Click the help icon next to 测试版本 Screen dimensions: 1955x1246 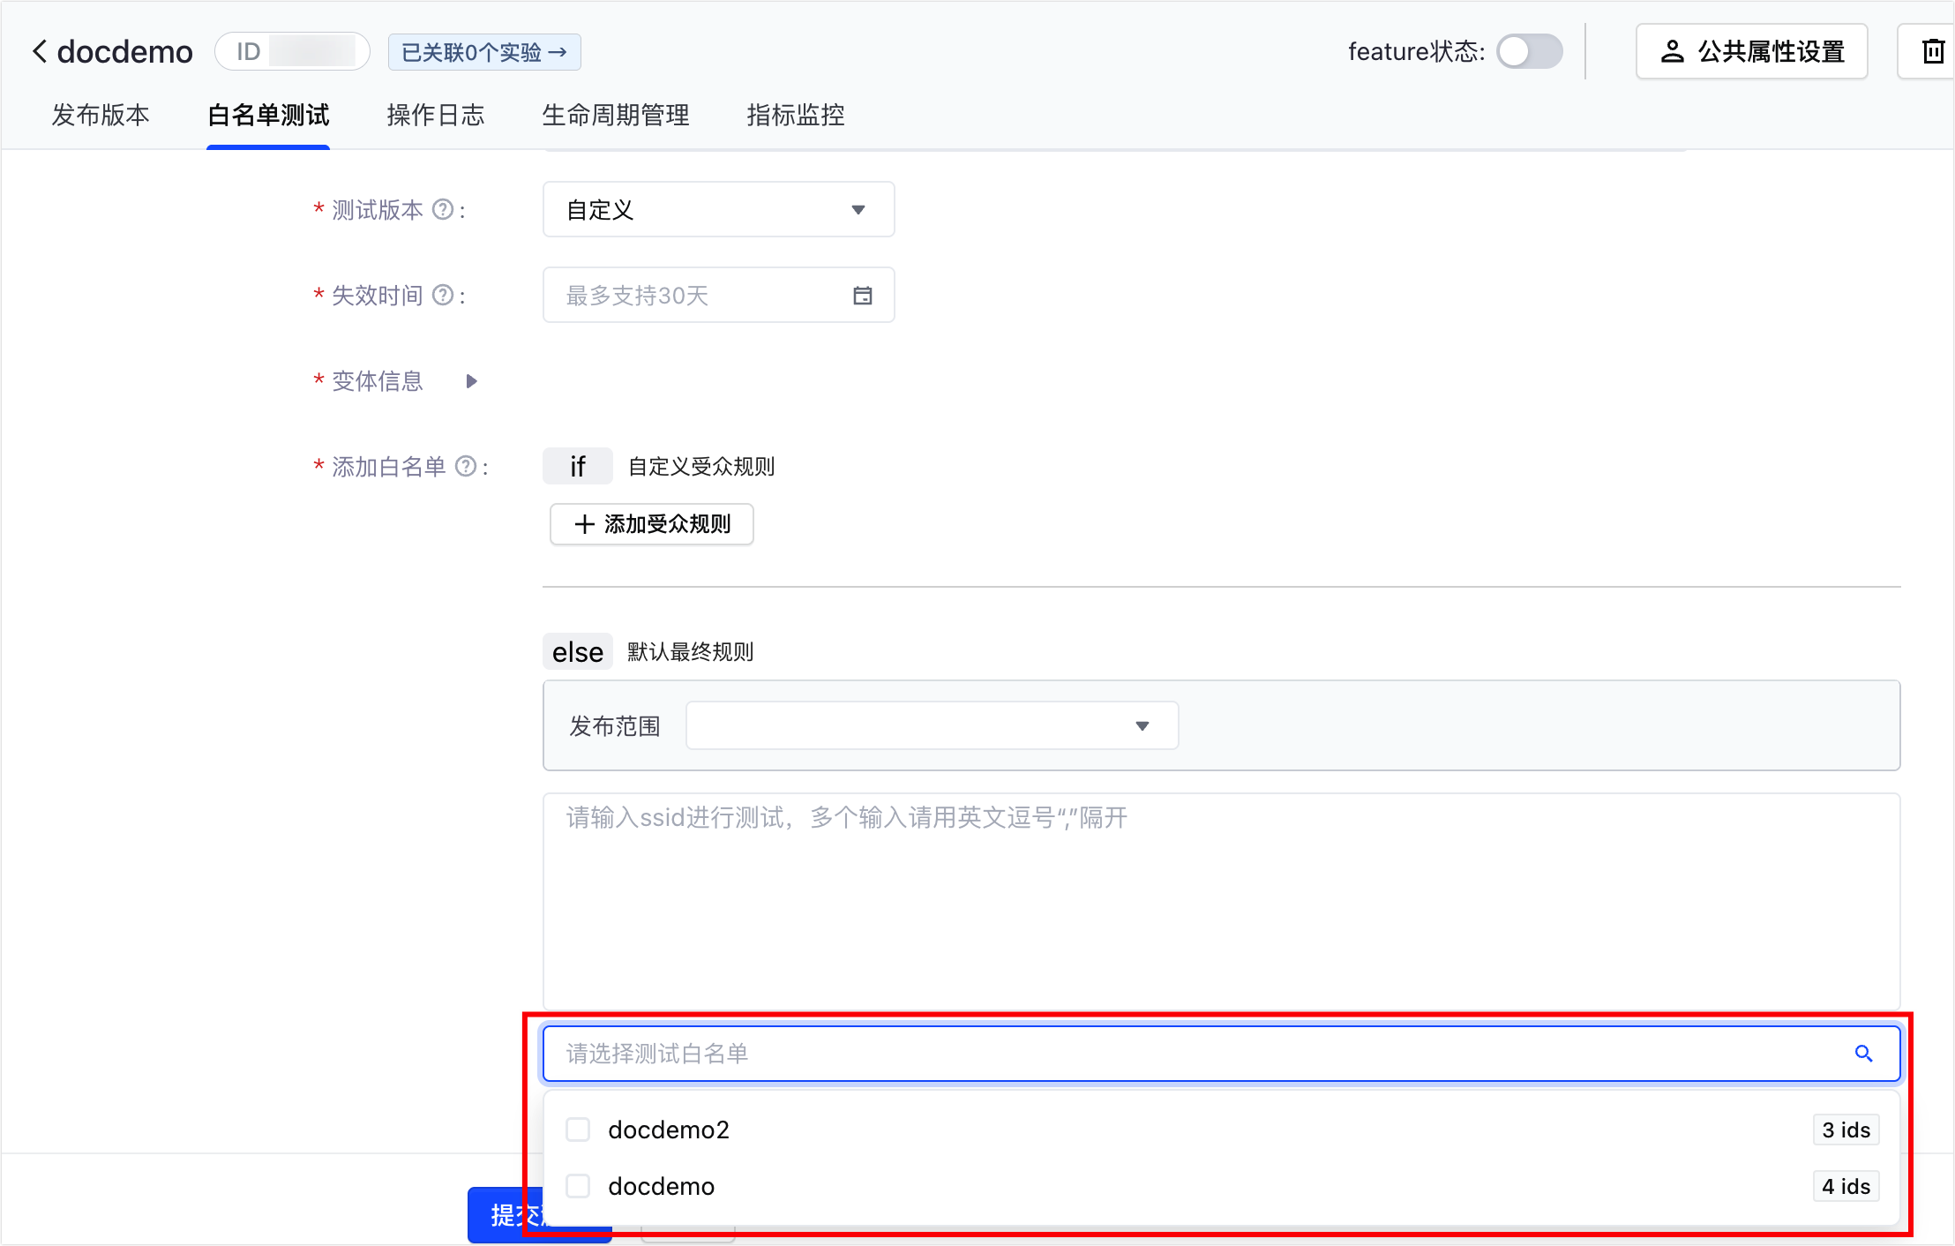pos(443,210)
